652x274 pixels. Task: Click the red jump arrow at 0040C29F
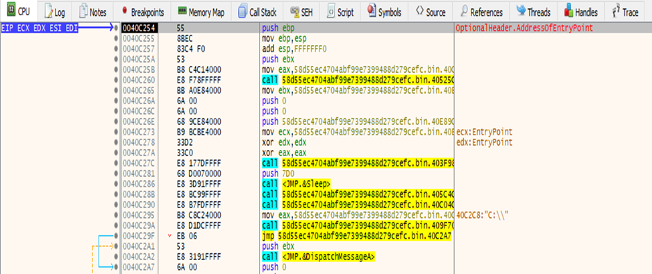pyautogui.click(x=169, y=237)
